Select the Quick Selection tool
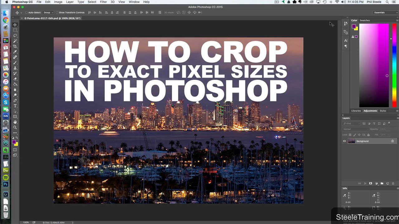Screen dimensions: 399x224 (15, 41)
